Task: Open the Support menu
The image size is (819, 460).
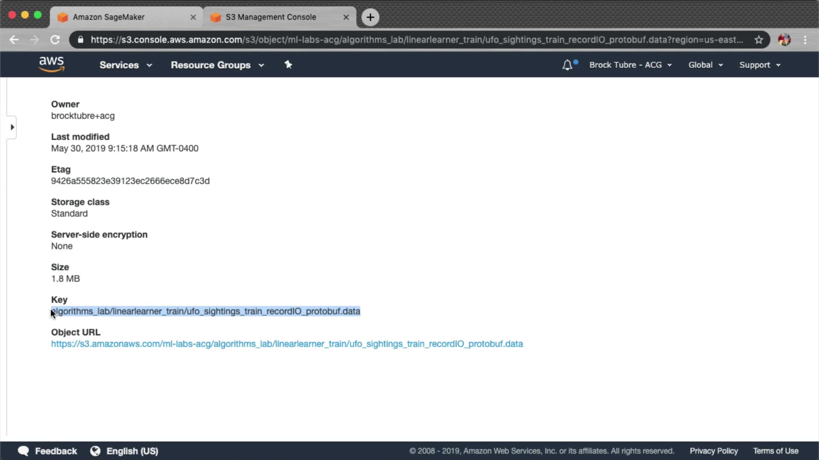Action: coord(760,65)
